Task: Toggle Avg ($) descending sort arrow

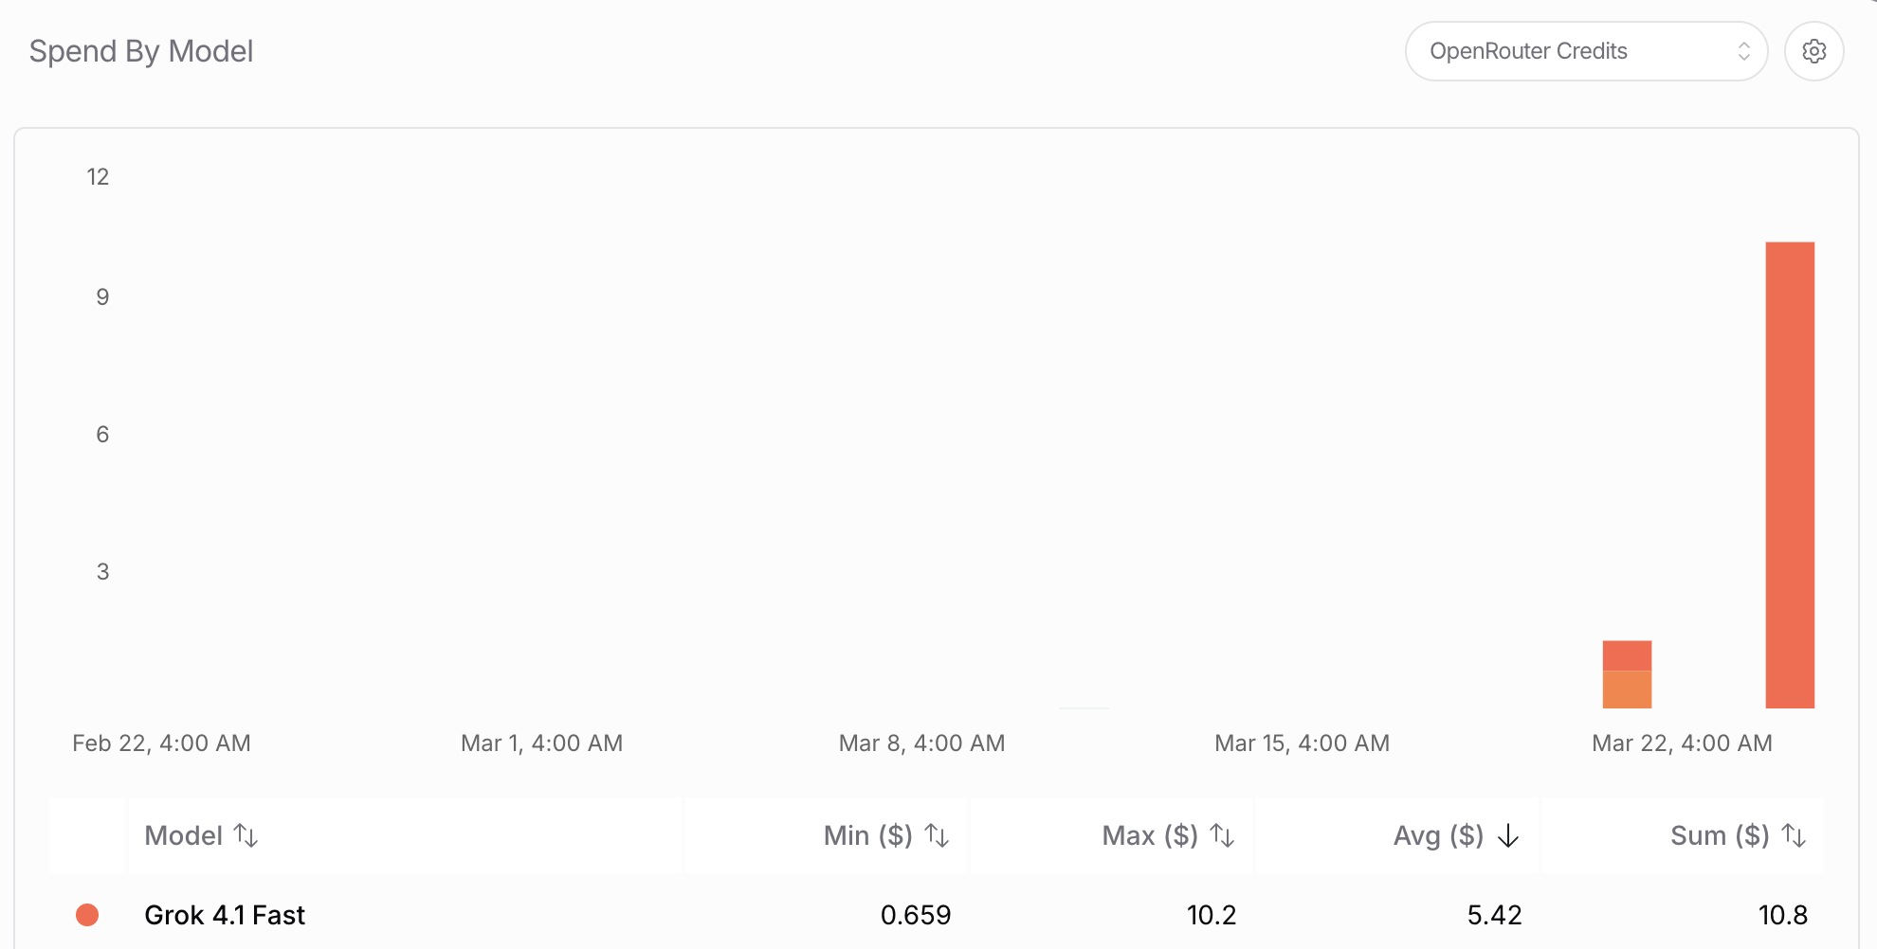Action: coord(1508,835)
